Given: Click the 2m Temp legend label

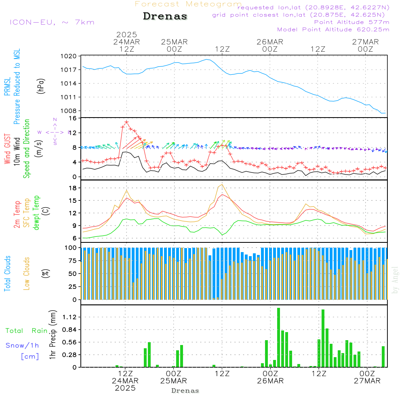Looking at the screenshot, I should pos(17,215).
